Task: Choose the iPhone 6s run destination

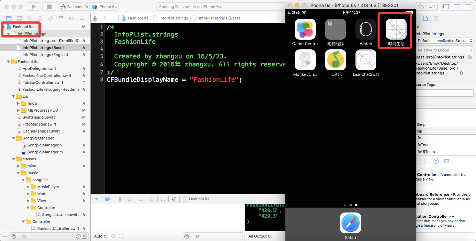Action: point(105,7)
